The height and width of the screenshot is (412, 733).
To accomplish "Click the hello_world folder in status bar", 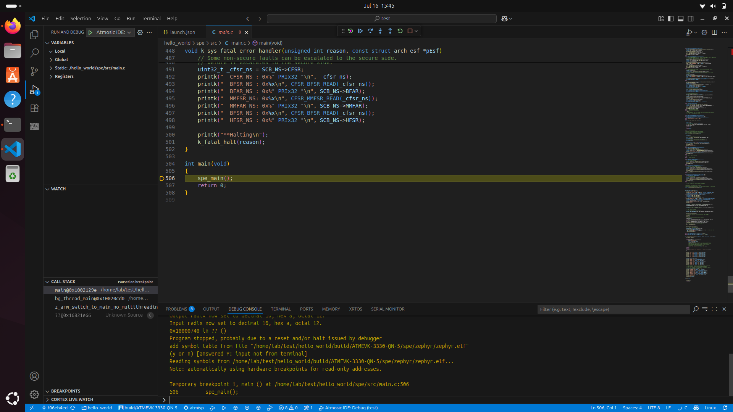I will coord(97,408).
